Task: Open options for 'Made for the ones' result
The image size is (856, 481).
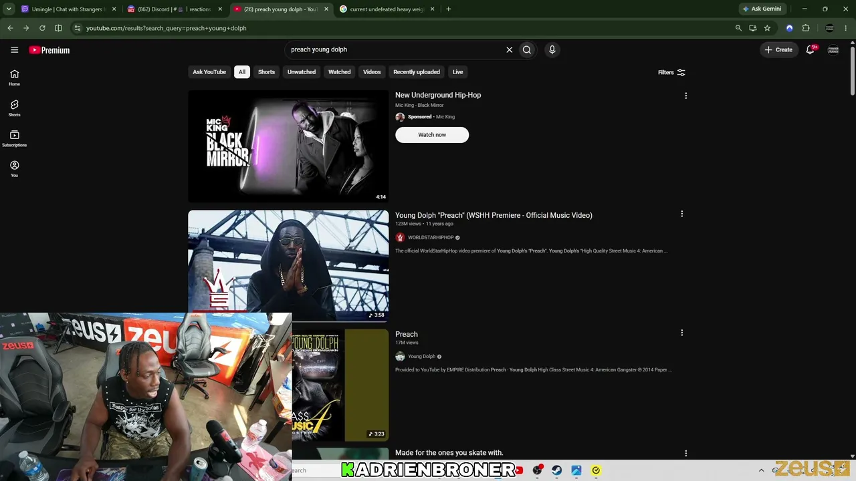Action: 685,453
